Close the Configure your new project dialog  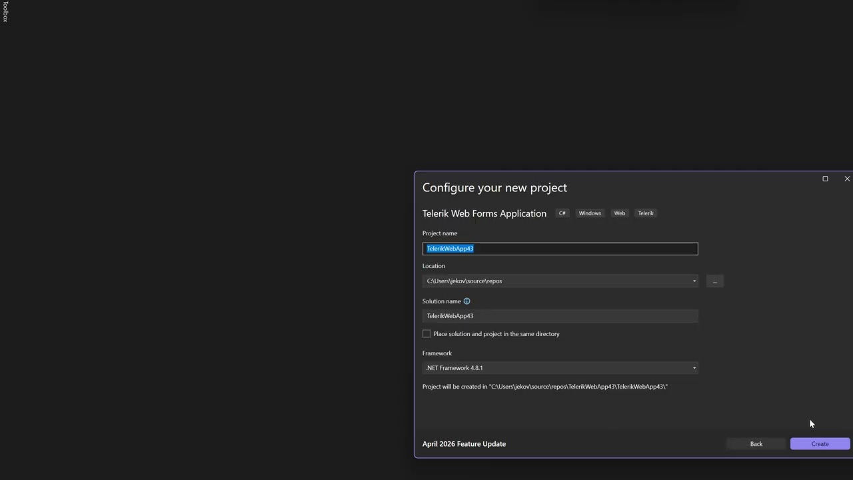click(847, 179)
